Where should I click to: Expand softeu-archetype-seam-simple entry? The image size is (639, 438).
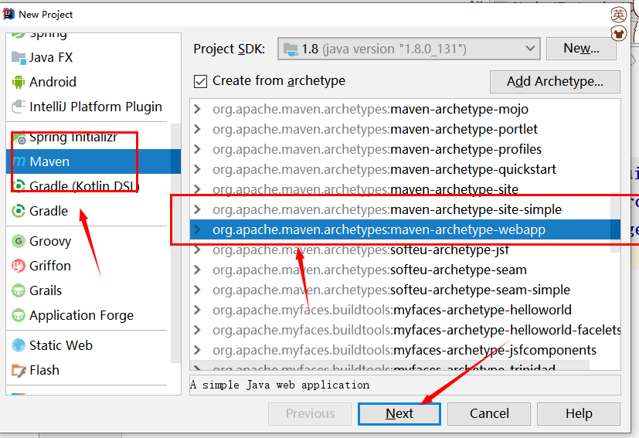198,290
